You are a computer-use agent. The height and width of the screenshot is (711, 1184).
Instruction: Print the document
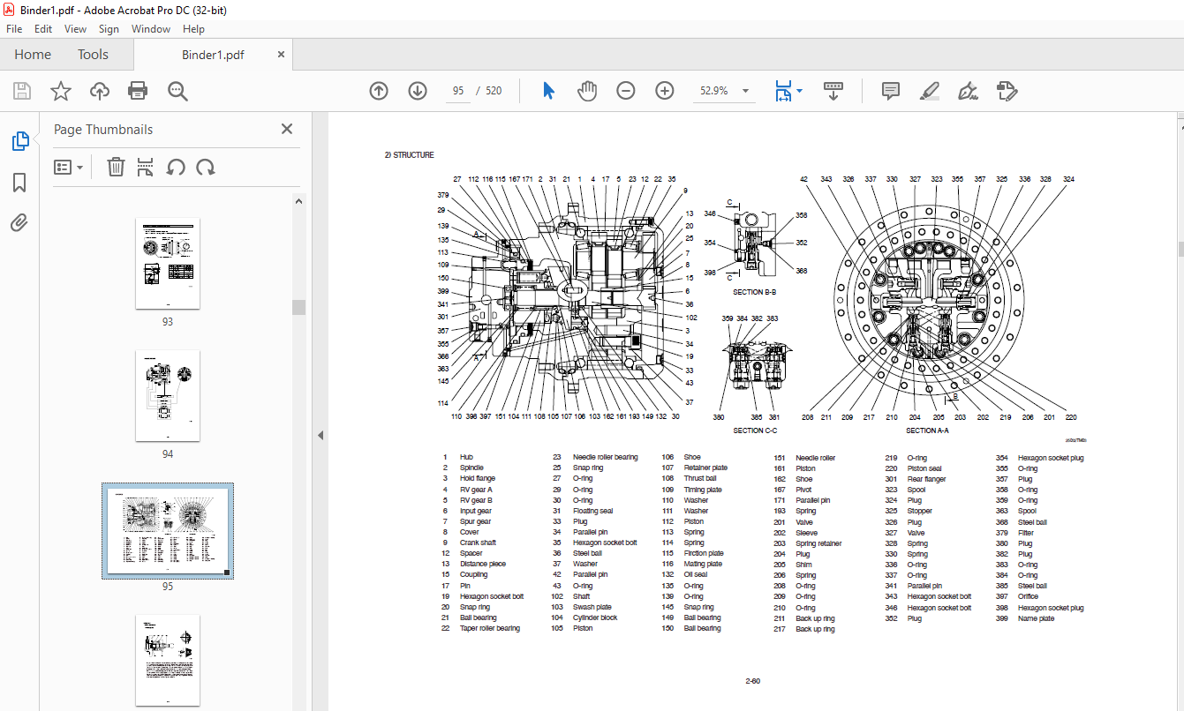[138, 91]
